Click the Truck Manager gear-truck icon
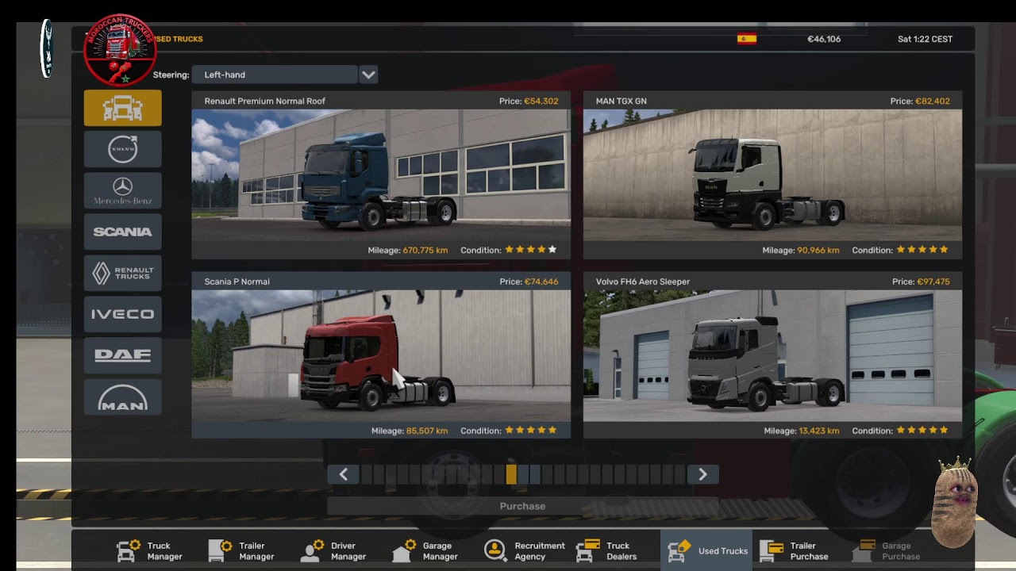 point(128,550)
